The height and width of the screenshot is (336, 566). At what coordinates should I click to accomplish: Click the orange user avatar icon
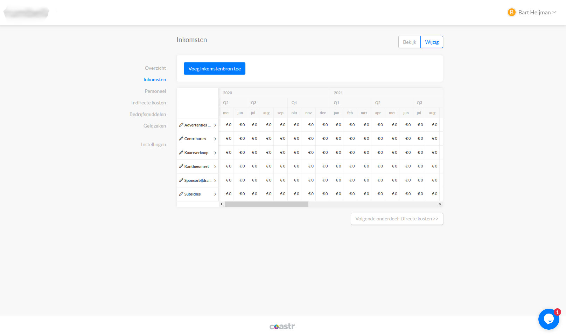point(511,12)
